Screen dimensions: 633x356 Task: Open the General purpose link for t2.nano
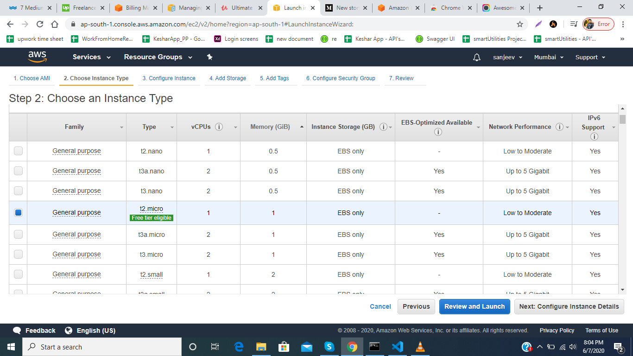click(76, 151)
